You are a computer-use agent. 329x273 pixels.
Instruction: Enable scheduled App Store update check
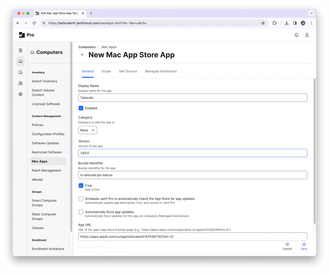coord(81,199)
